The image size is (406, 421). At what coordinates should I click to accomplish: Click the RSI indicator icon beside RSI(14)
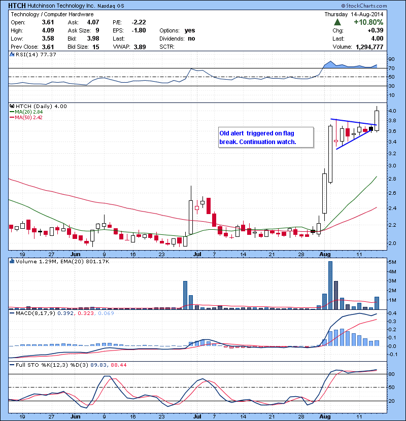coord(12,54)
